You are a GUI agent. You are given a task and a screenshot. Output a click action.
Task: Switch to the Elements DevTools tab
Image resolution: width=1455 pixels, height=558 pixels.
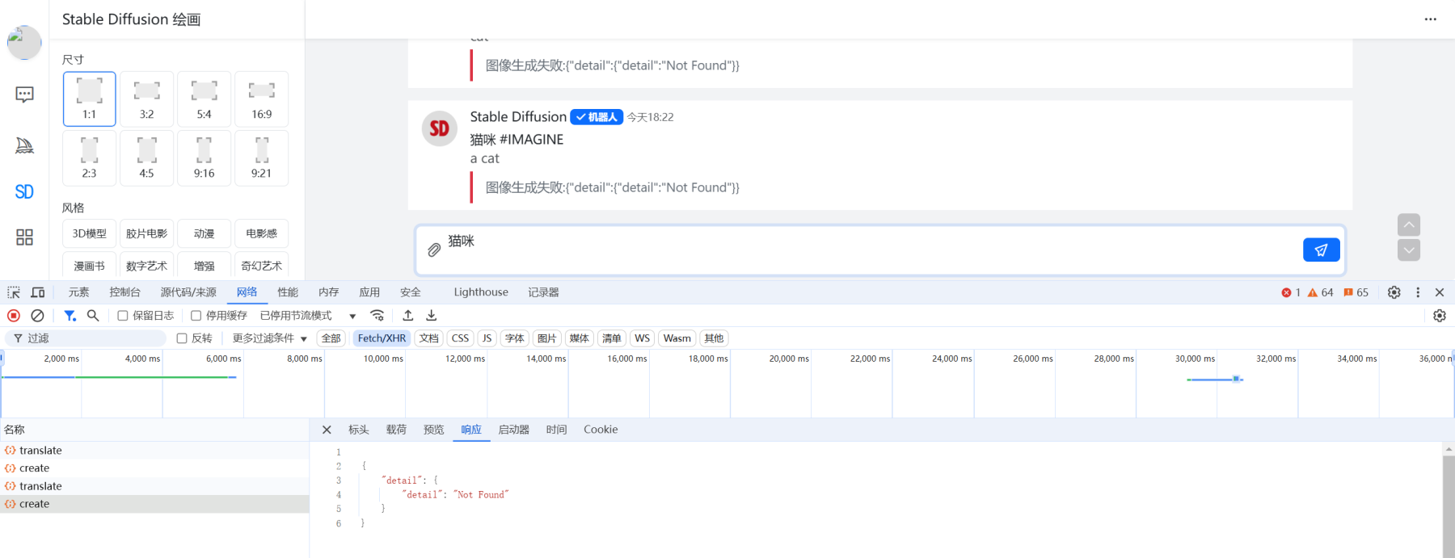point(79,292)
